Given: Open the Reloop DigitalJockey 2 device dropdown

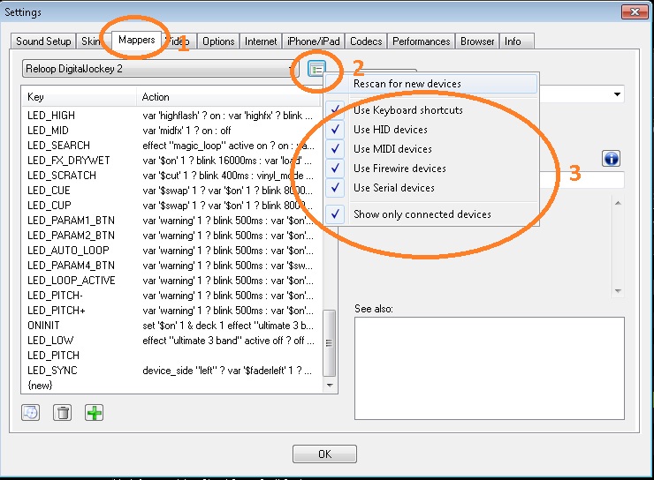Looking at the screenshot, I should coord(161,69).
